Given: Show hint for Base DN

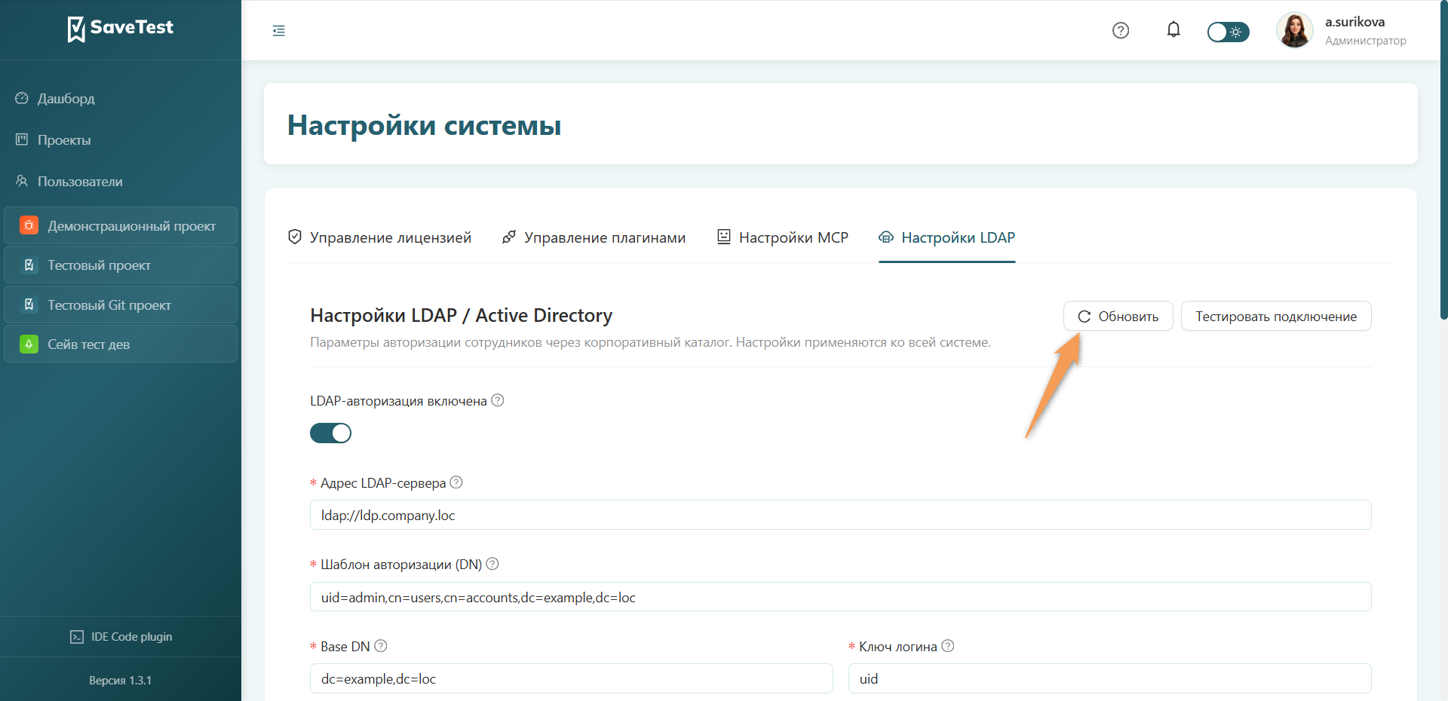Looking at the screenshot, I should tap(381, 646).
